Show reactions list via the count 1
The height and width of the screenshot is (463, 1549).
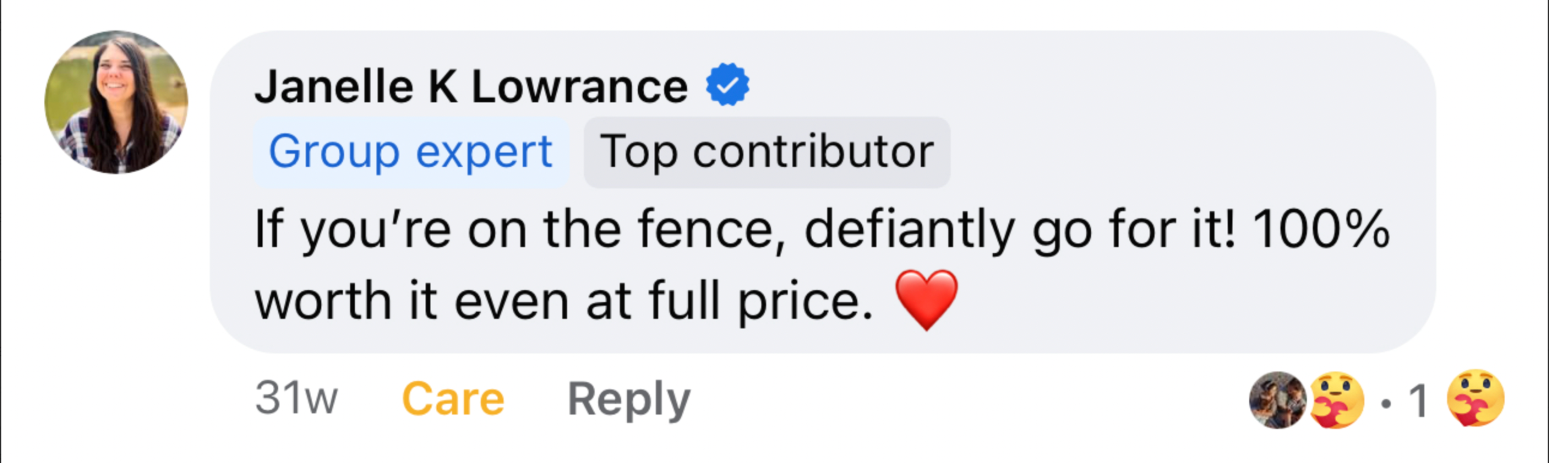[1418, 401]
